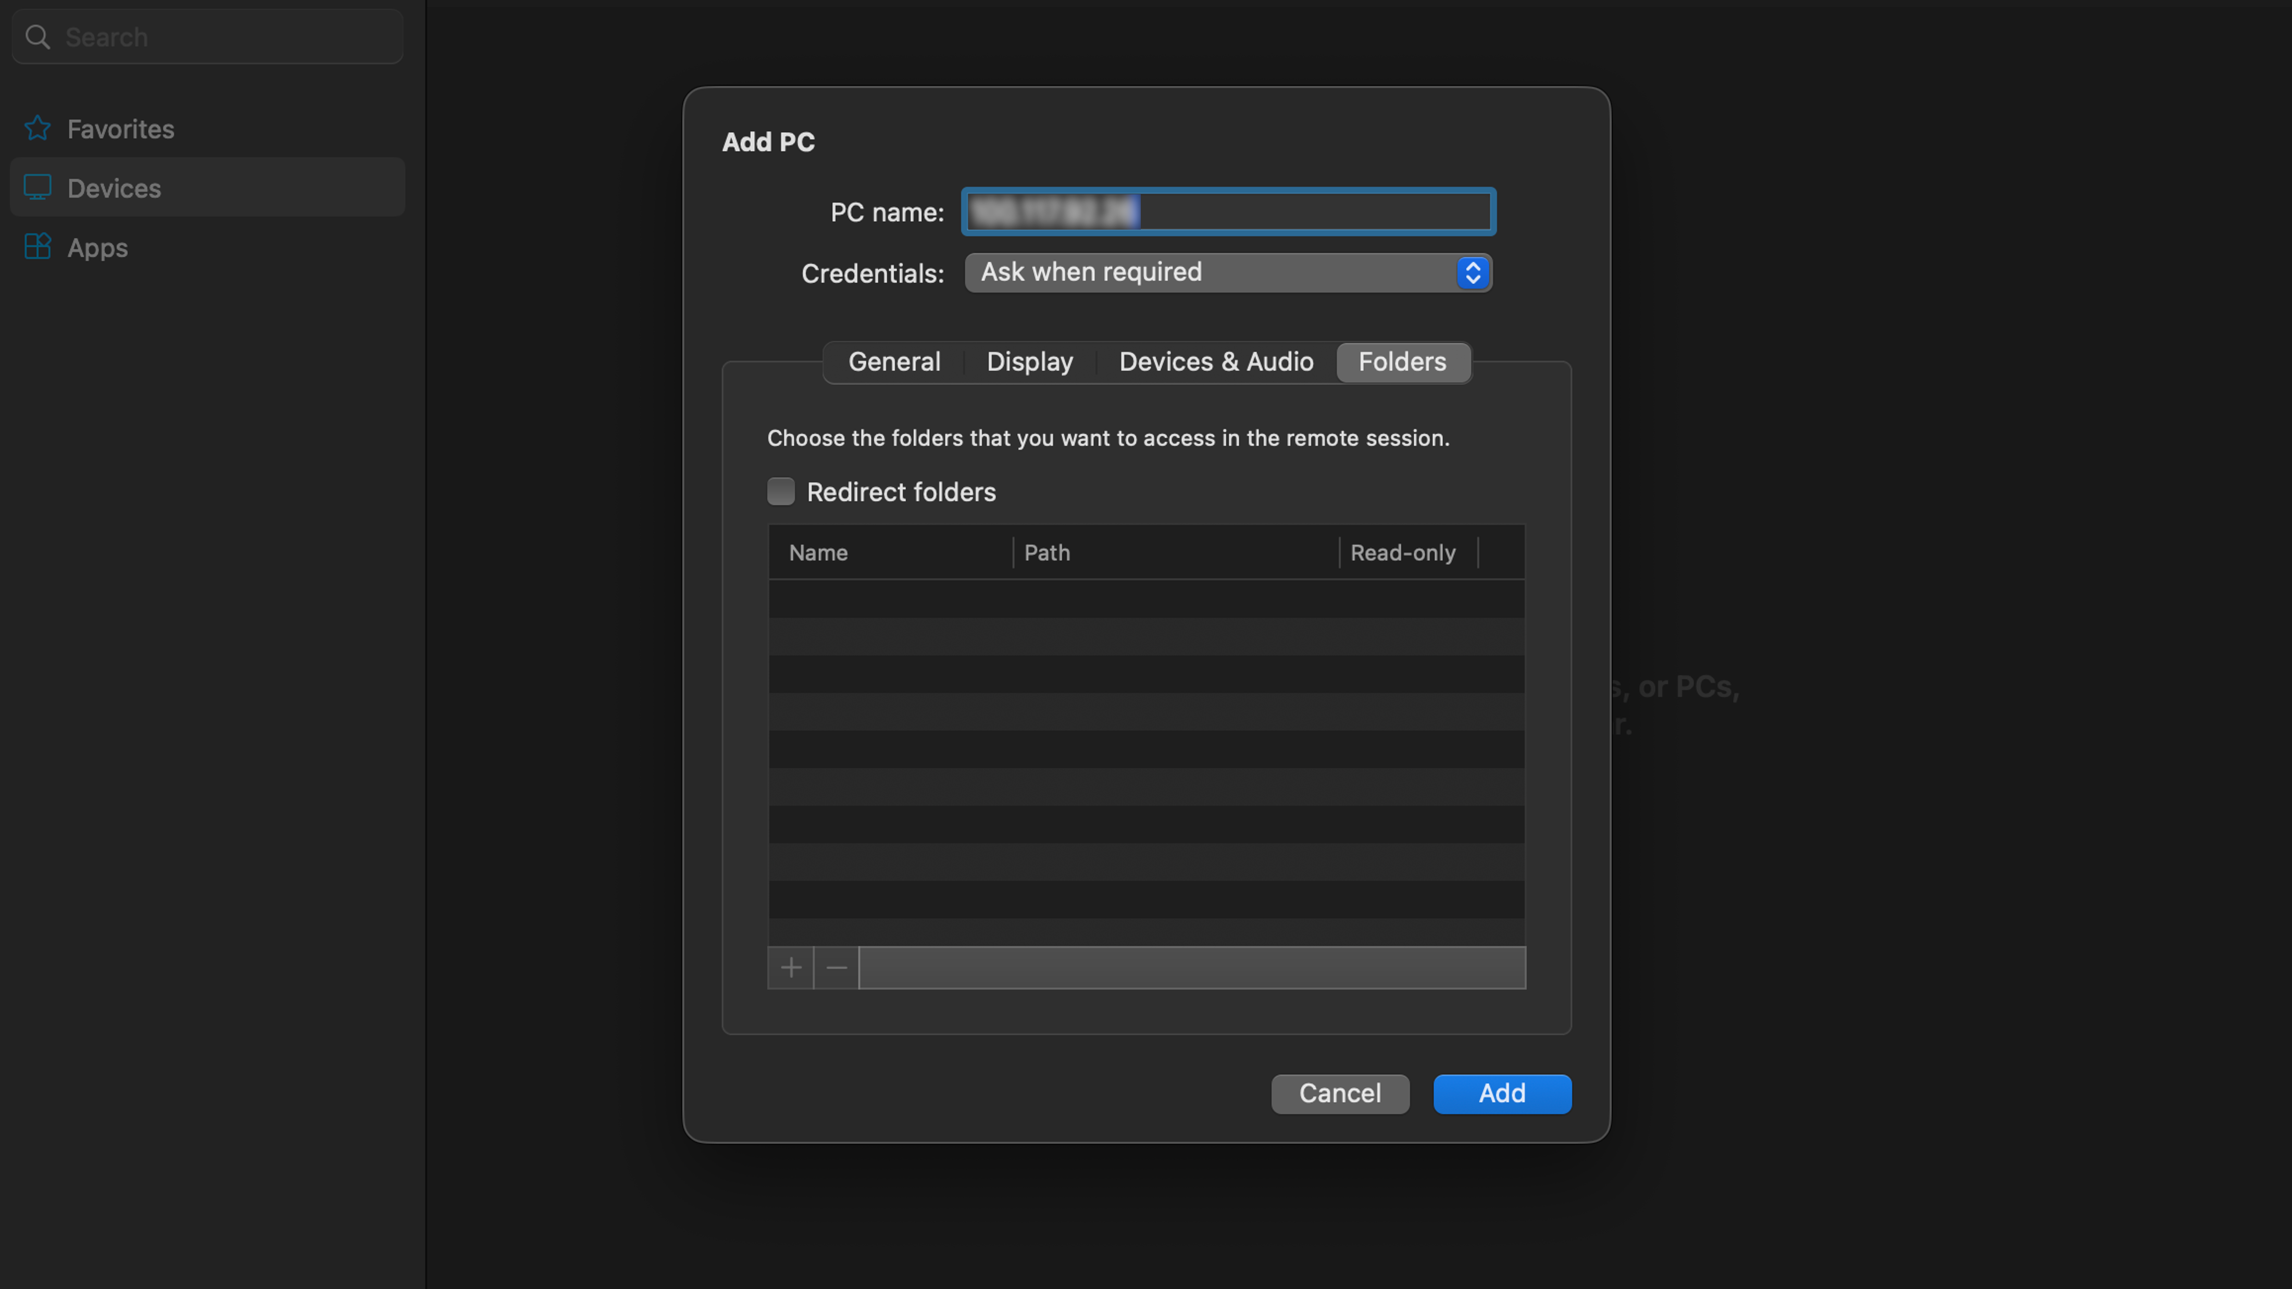Select the Folders tab
This screenshot has height=1289, width=2292.
[1401, 362]
